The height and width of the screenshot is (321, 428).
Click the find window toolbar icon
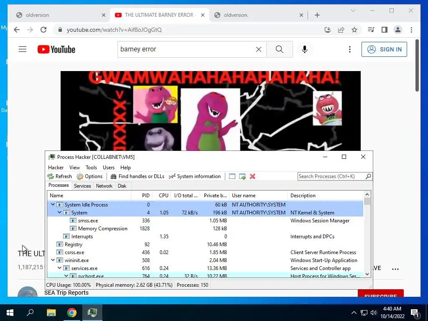tap(232, 176)
